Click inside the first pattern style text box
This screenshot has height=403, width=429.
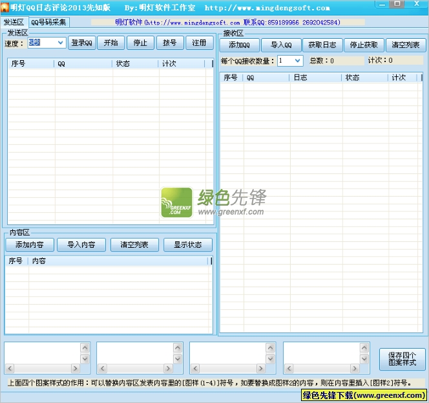[x=43, y=353]
